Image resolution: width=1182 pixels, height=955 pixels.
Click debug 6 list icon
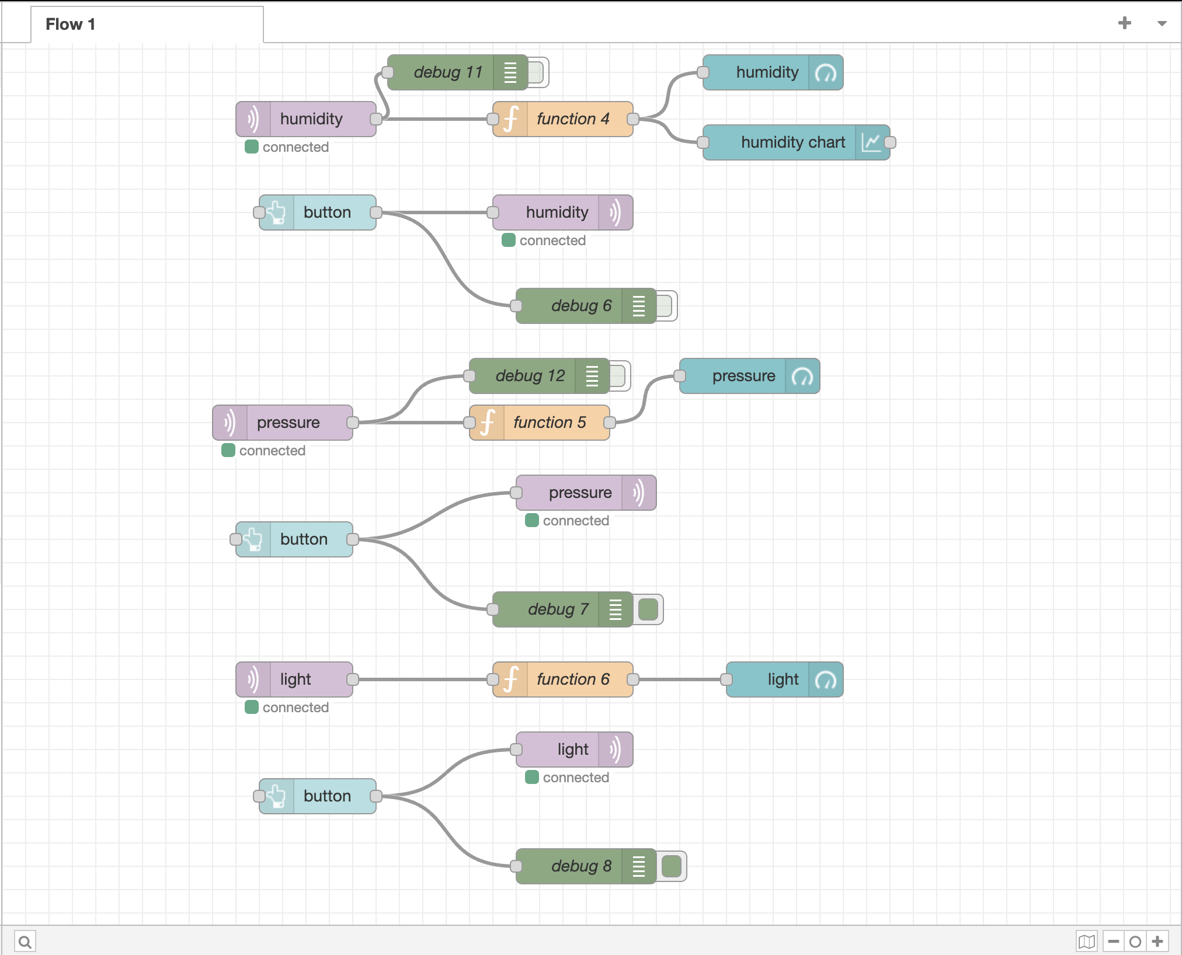[639, 306]
